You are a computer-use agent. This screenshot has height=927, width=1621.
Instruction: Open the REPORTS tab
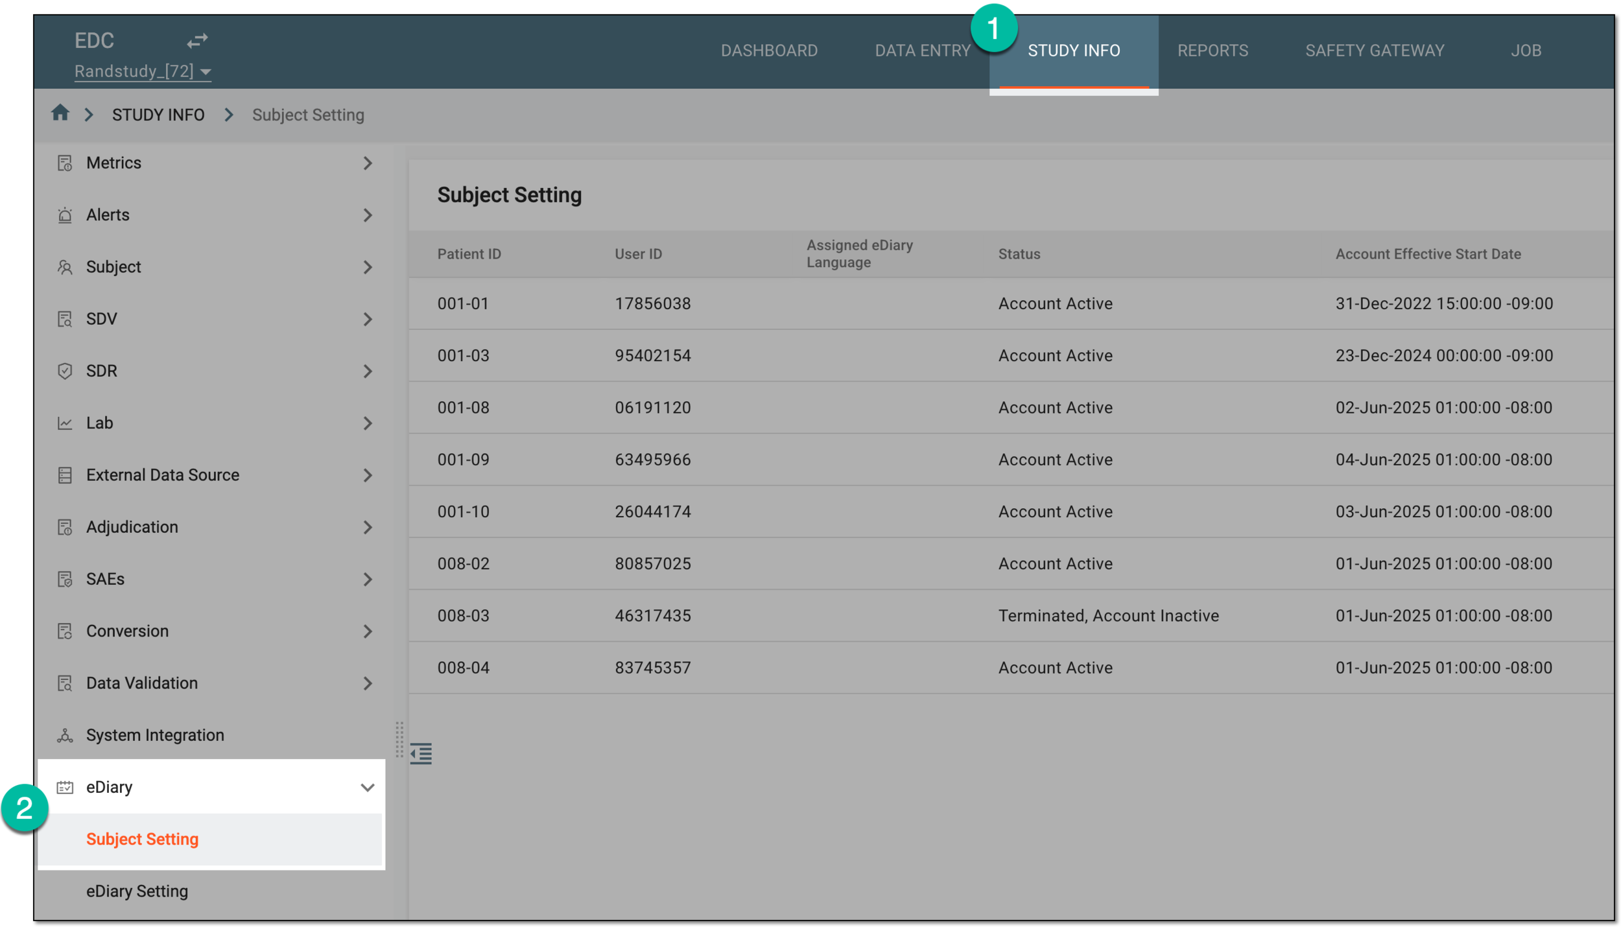[x=1213, y=51]
